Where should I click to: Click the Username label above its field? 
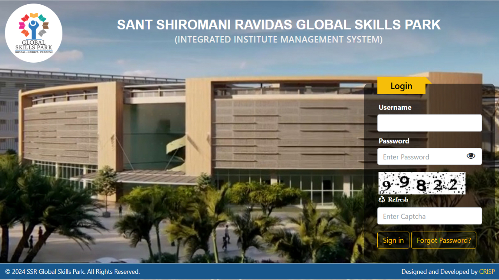395,107
